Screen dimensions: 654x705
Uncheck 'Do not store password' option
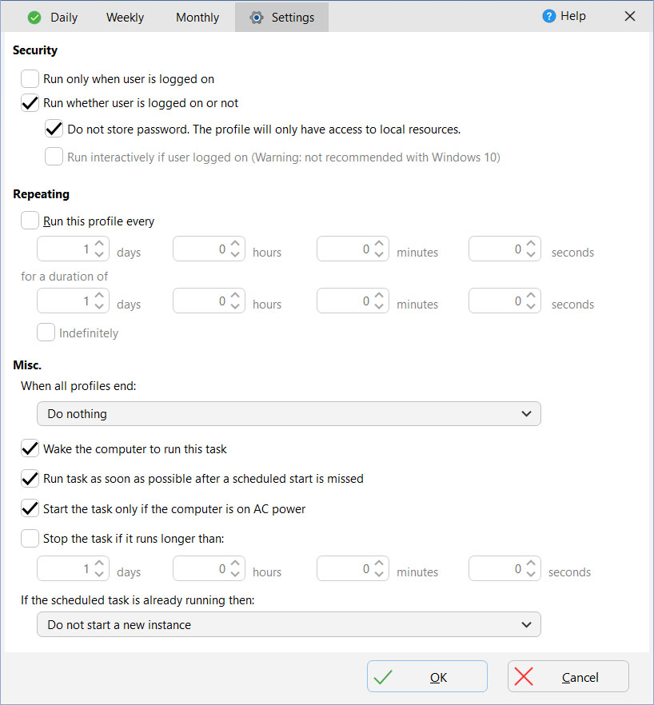click(x=54, y=129)
